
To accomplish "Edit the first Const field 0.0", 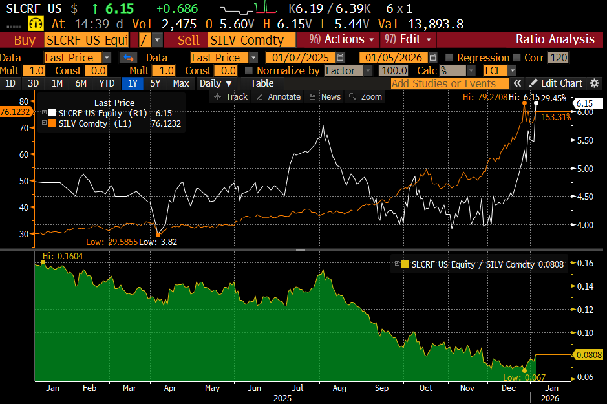I will click(x=96, y=70).
